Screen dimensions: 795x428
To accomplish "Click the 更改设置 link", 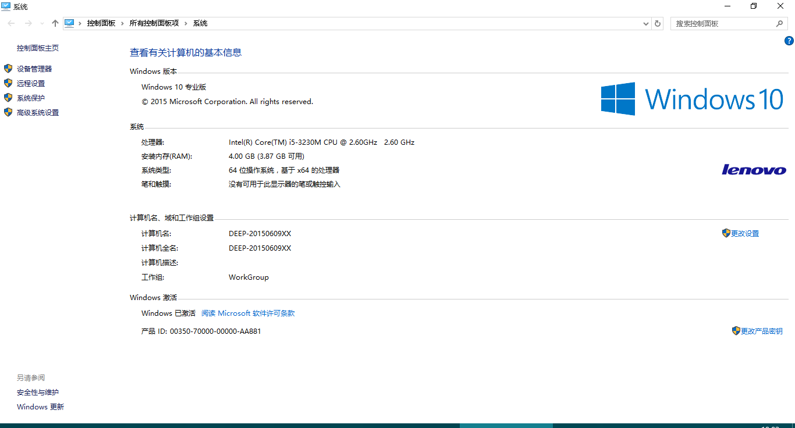I will pos(745,234).
